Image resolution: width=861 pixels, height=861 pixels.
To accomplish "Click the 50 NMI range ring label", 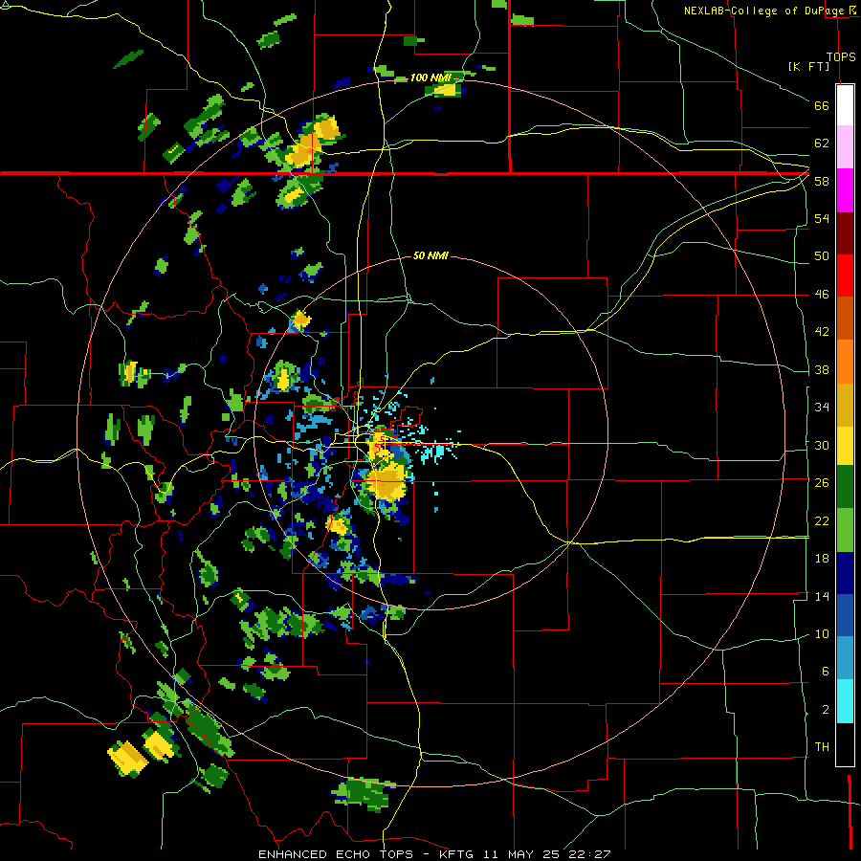I will pos(430,255).
